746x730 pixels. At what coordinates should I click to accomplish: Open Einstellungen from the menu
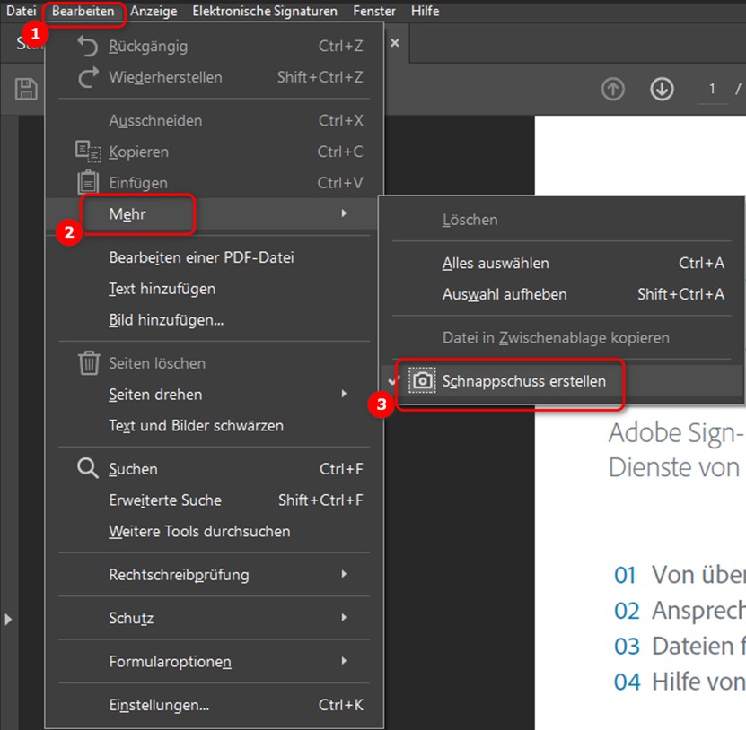pos(159,706)
